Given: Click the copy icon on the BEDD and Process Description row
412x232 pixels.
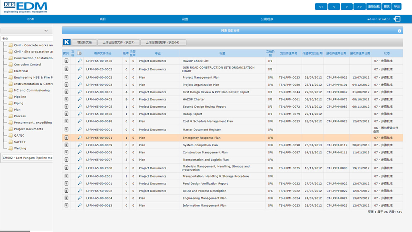Looking at the screenshot, I should pos(66,191).
